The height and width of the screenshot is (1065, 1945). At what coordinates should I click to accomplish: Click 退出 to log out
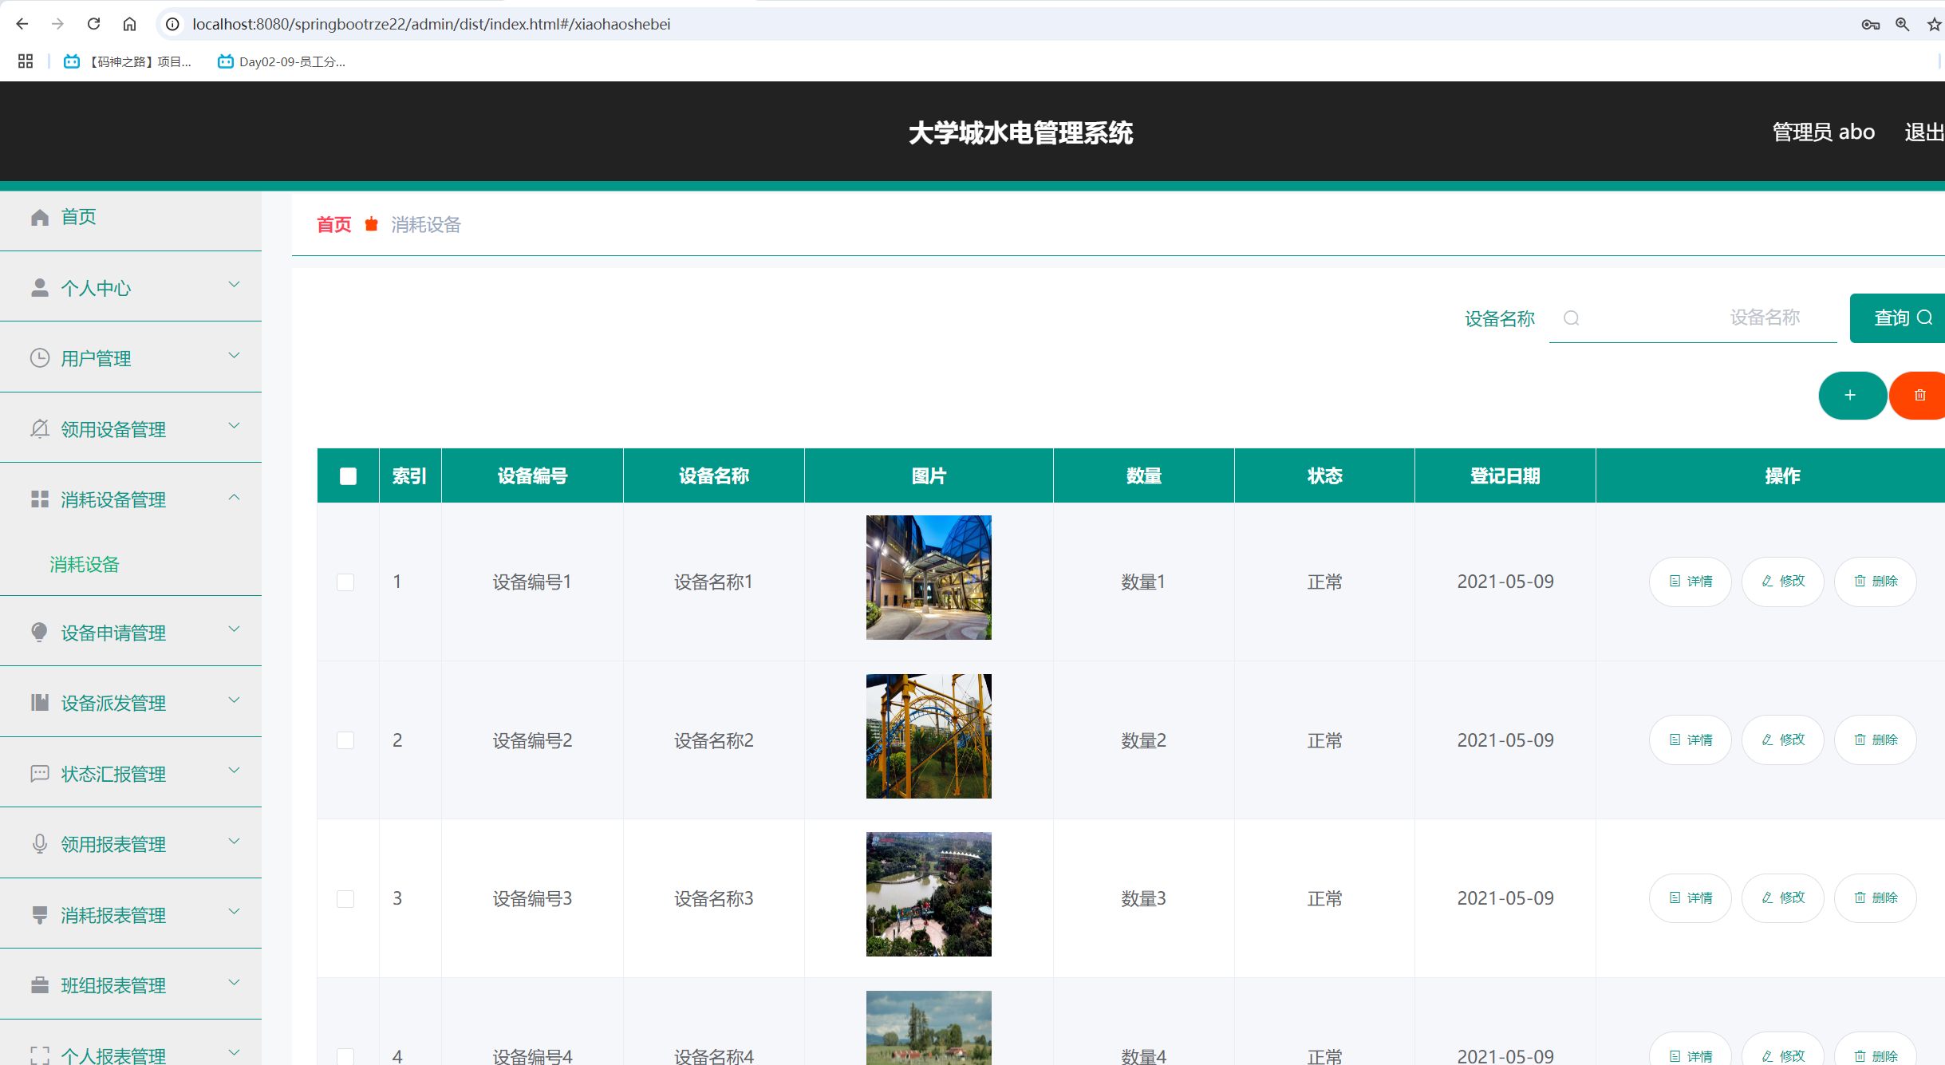click(1923, 132)
